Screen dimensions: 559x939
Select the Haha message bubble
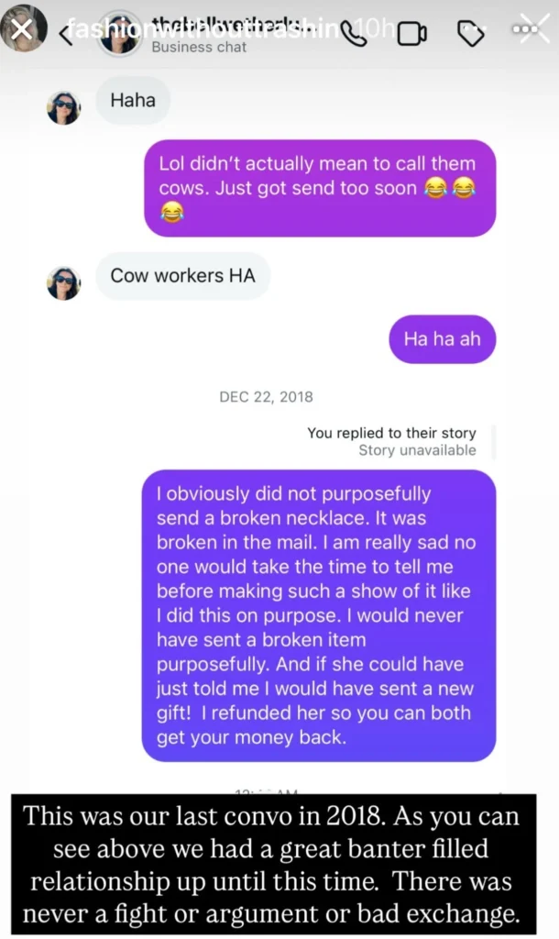tap(133, 100)
